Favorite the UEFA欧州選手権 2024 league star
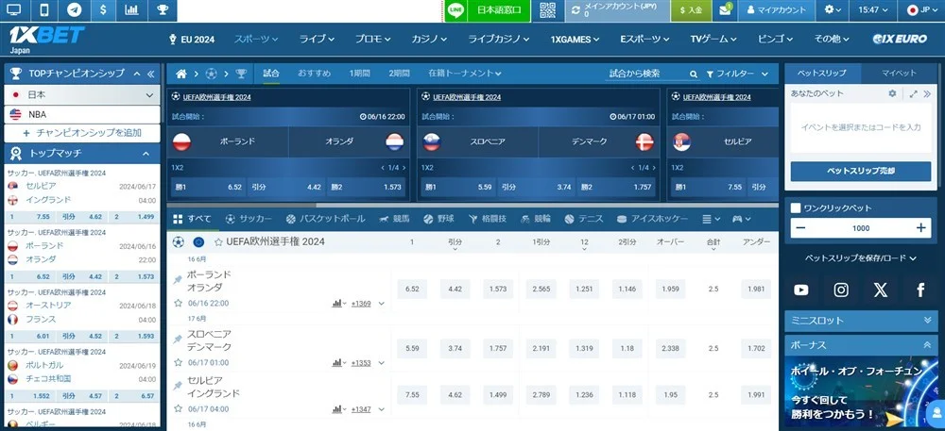This screenshot has width=945, height=431. pyautogui.click(x=218, y=242)
